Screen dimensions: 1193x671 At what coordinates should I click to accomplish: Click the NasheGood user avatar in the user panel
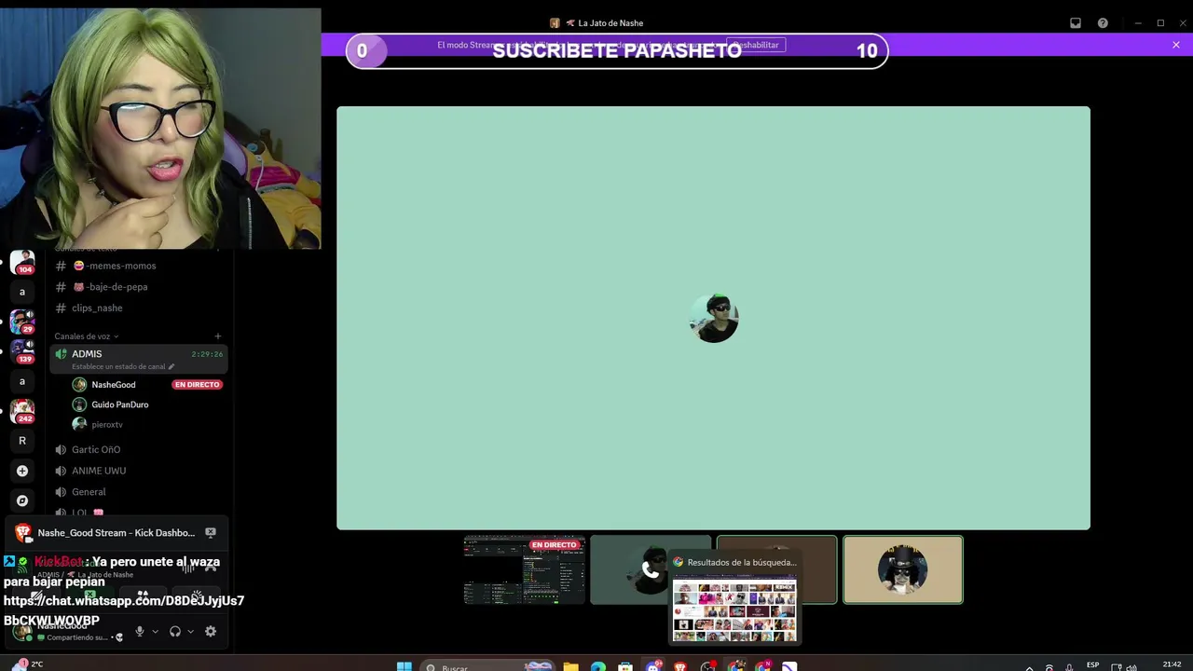[x=22, y=631]
